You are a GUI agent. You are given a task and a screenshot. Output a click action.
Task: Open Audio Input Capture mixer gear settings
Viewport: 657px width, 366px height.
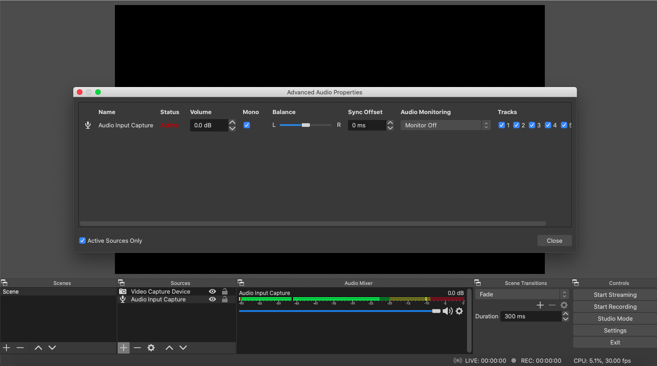[x=459, y=311]
